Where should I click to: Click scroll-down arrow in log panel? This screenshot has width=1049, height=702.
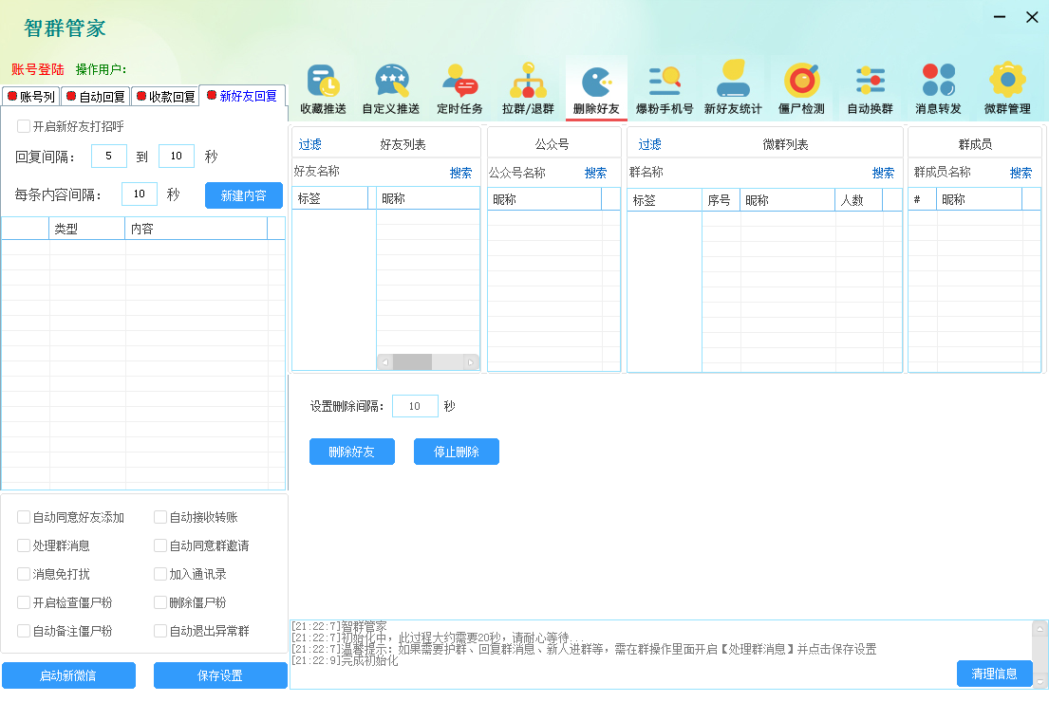(x=1040, y=681)
